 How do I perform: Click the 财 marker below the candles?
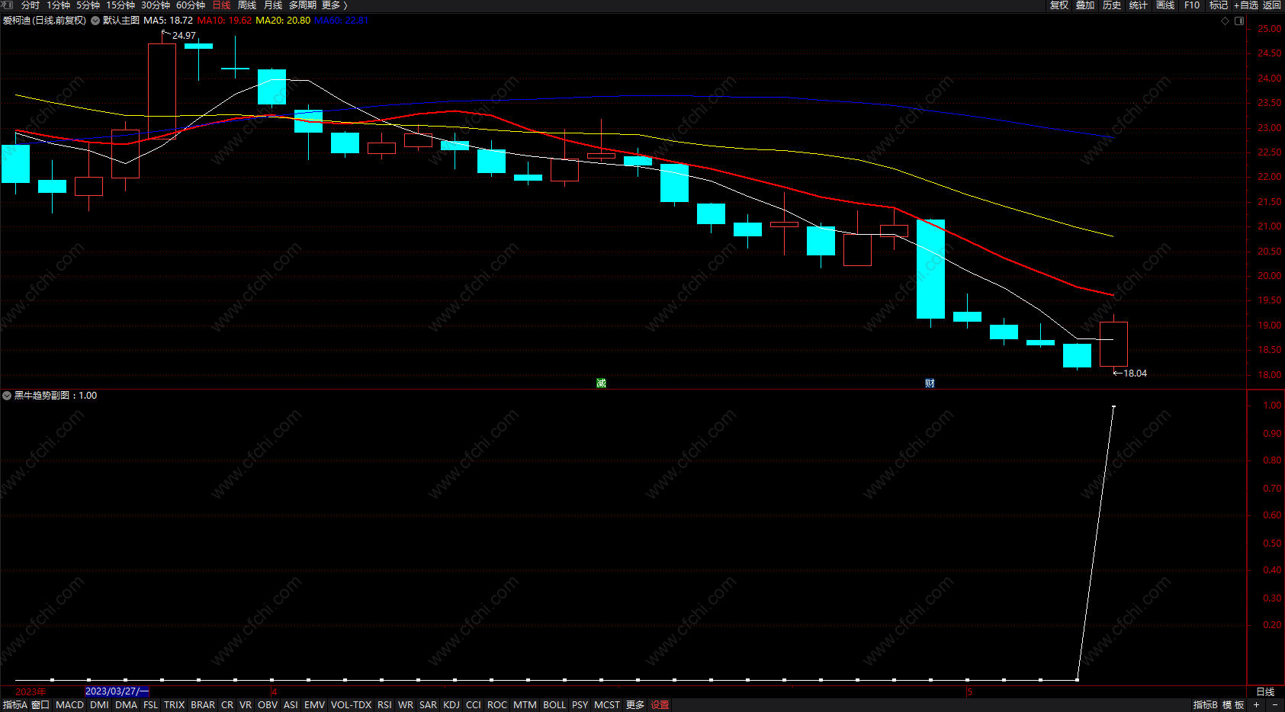click(930, 383)
